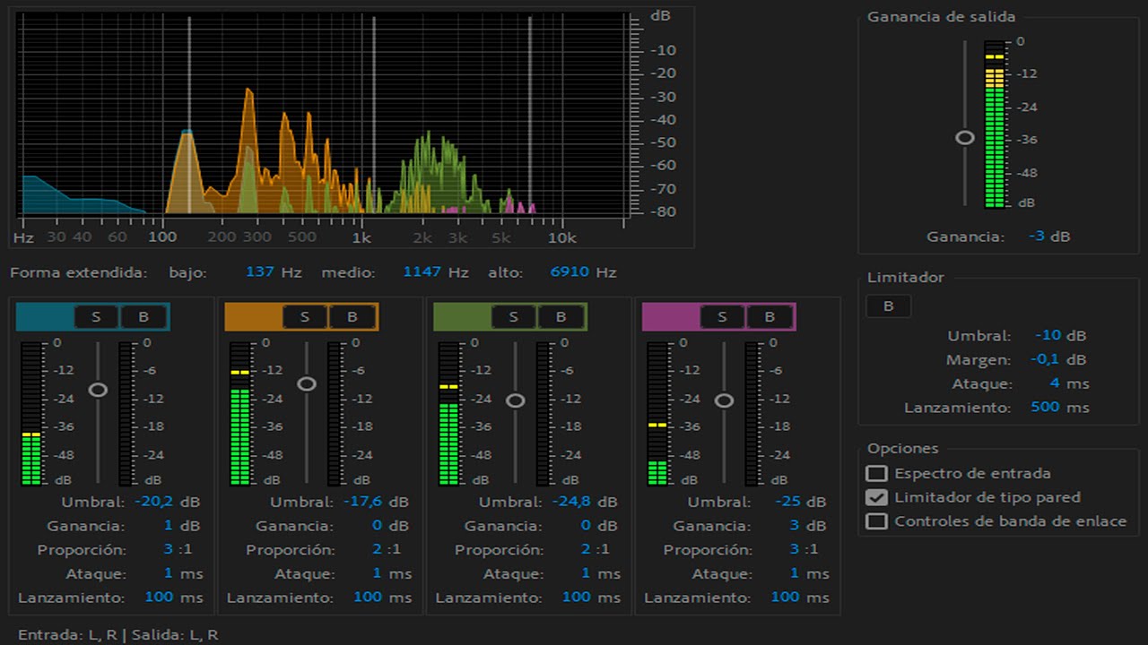Click the low crossover marker at 137 Hz
Viewport: 1148px width, 645px height.
pos(189,115)
